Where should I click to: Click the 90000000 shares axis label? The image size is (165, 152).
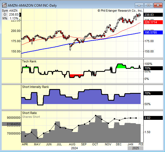click(14, 118)
